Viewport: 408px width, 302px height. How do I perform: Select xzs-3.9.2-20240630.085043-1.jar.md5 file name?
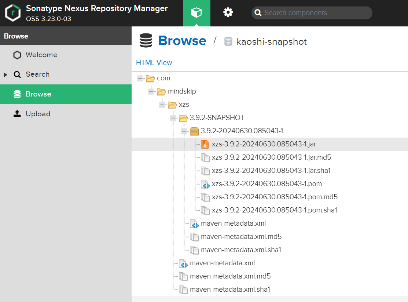point(271,157)
